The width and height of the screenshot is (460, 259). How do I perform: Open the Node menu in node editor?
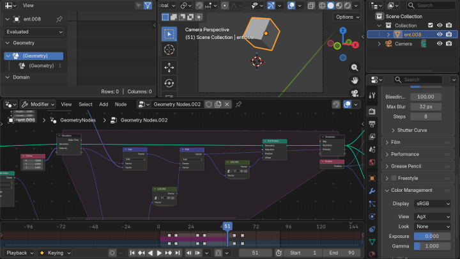tap(120, 104)
